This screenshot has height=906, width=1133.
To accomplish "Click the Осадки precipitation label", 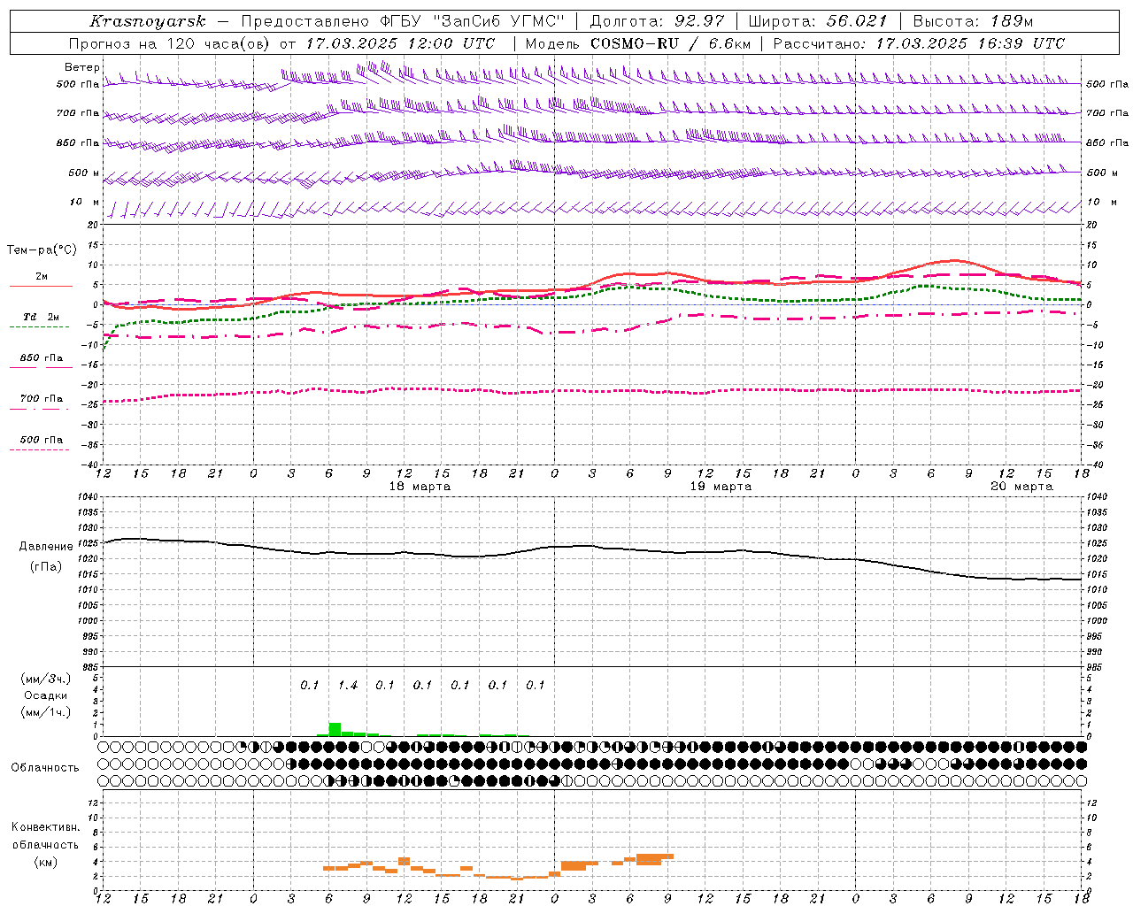I will 46,695.
